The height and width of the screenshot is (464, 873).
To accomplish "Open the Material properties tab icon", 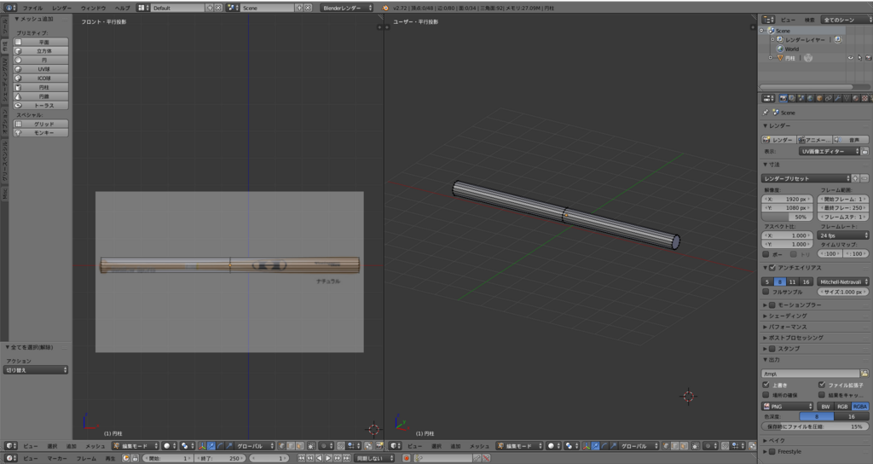I will pos(856,99).
